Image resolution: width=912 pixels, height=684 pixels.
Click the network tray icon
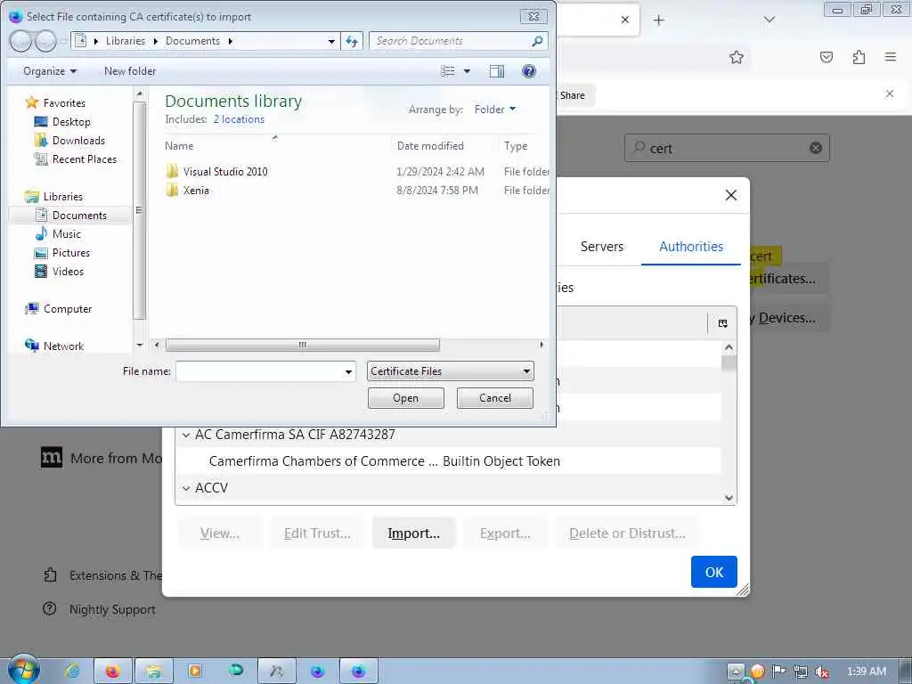tap(801, 672)
